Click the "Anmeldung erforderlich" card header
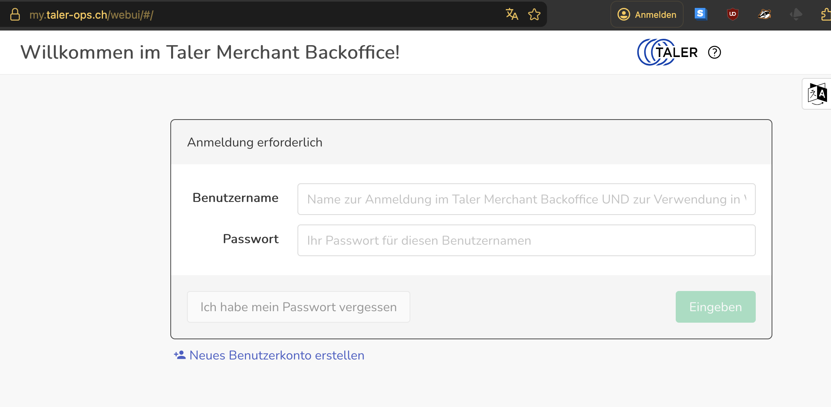The width and height of the screenshot is (831, 407). click(471, 142)
